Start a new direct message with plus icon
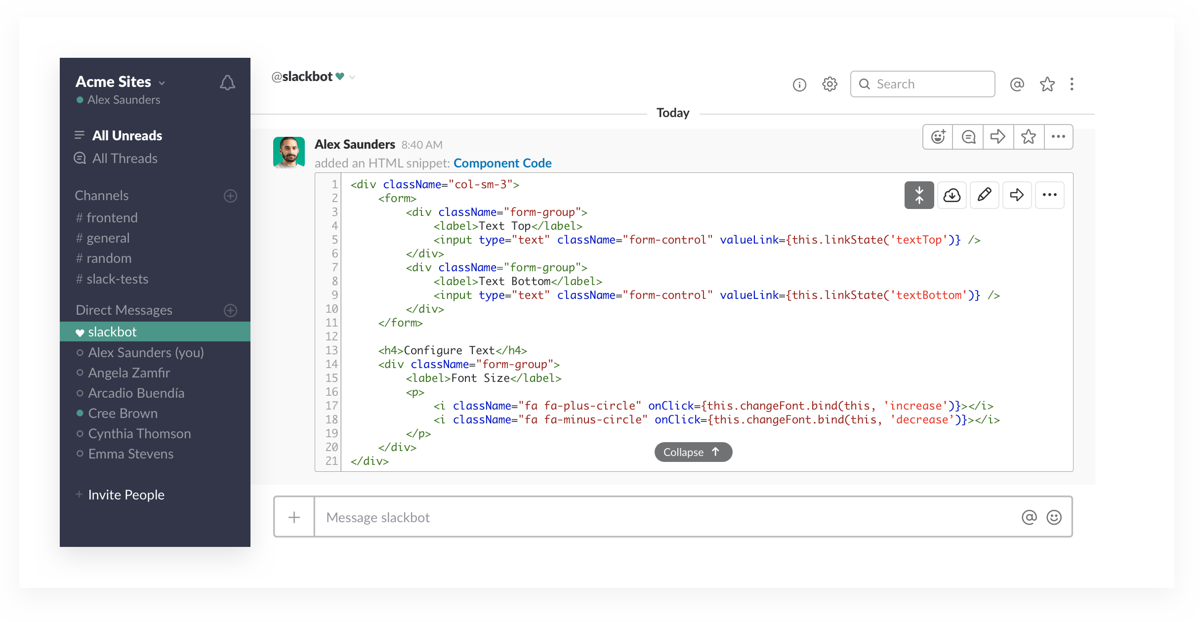Image resolution: width=1200 pixels, height=622 pixels. 230,310
